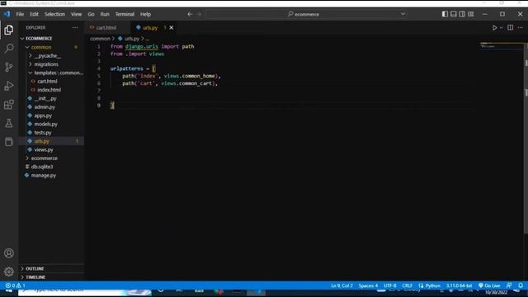Open command center dropdown arrow
Image resolution: width=528 pixels, height=297 pixels.
(x=403, y=14)
